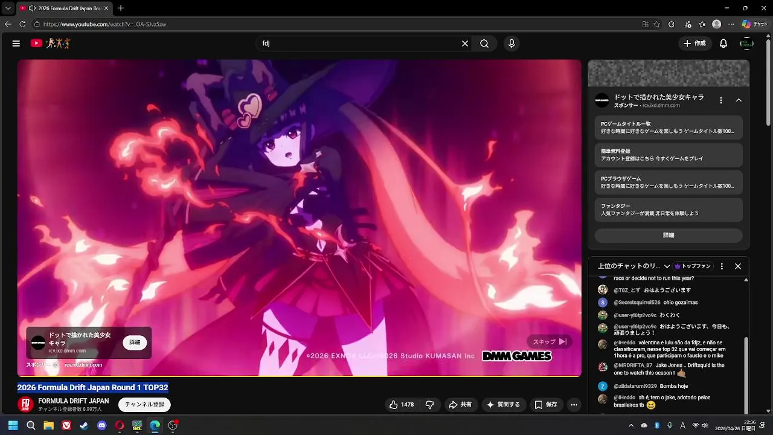Open the Copilot チャット button
The height and width of the screenshot is (435, 773).
click(x=755, y=24)
